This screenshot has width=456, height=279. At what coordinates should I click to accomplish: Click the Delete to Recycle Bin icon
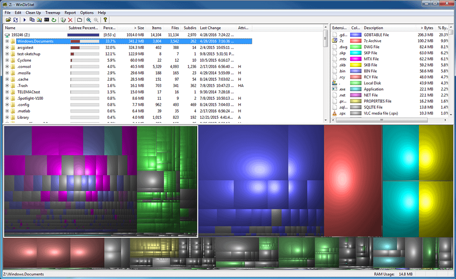[63, 20]
